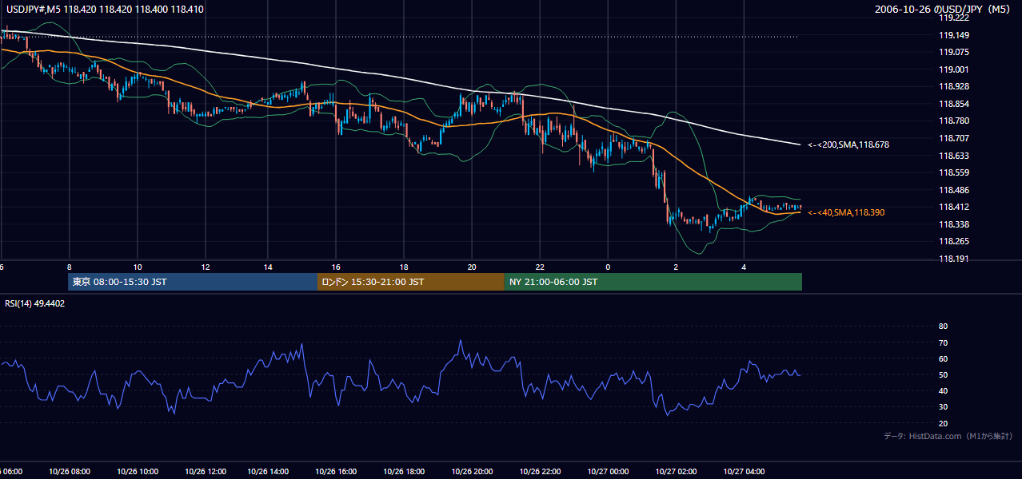Click the データ: HistData.com source note
The image size is (1022, 479).
click(948, 436)
